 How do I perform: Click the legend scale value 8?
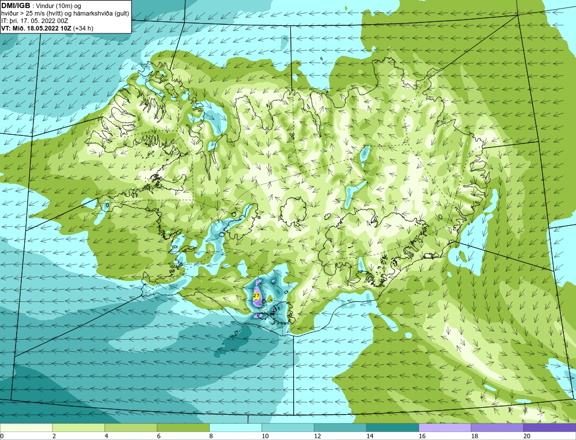[x=211, y=436]
